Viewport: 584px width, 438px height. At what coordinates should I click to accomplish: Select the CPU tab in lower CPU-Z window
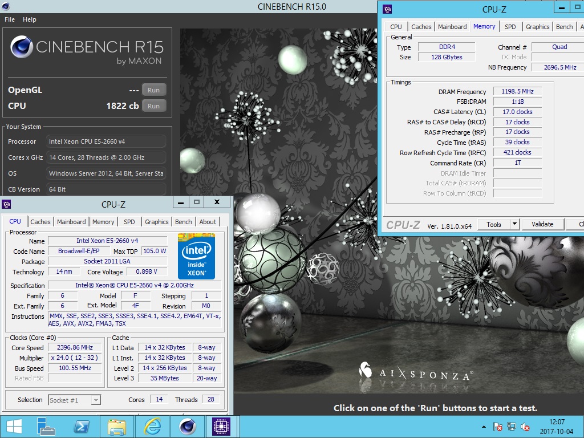pos(15,221)
